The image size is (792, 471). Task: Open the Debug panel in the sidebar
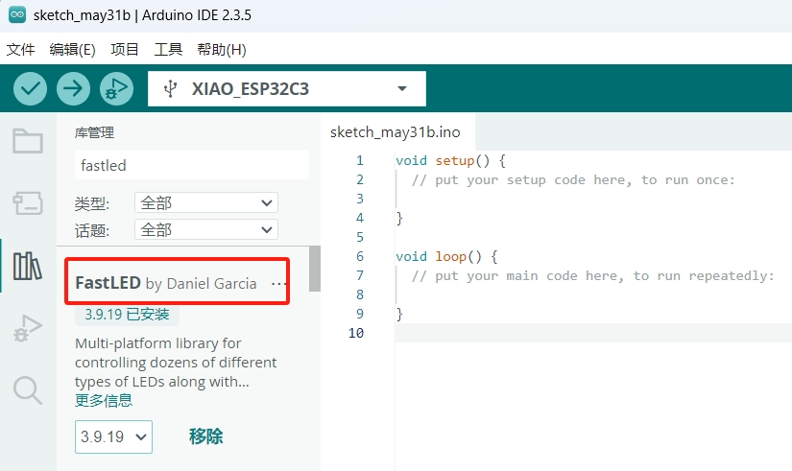click(28, 329)
